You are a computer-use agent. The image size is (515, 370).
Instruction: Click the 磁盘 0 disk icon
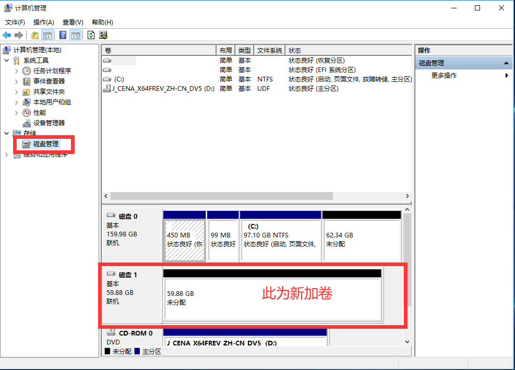111,215
